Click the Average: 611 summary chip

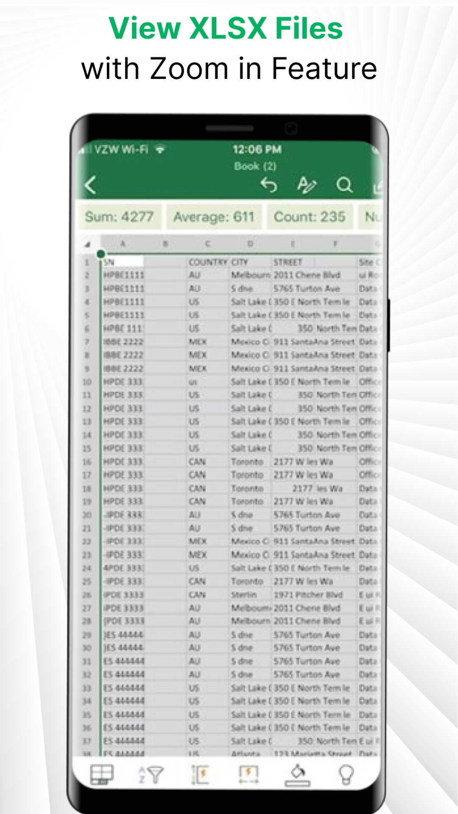214,217
